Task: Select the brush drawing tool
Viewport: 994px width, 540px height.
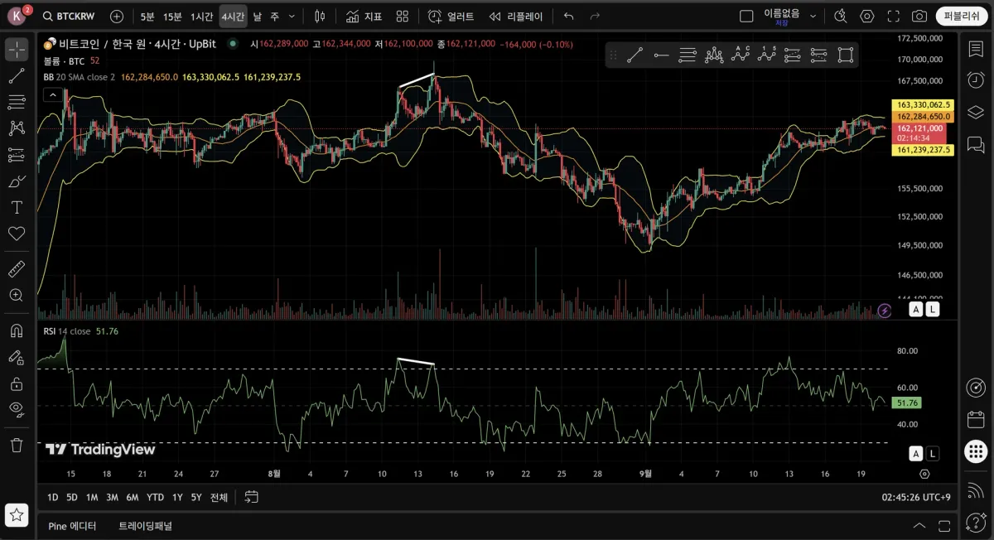Action: click(17, 181)
